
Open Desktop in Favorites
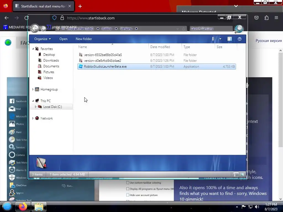click(49, 55)
